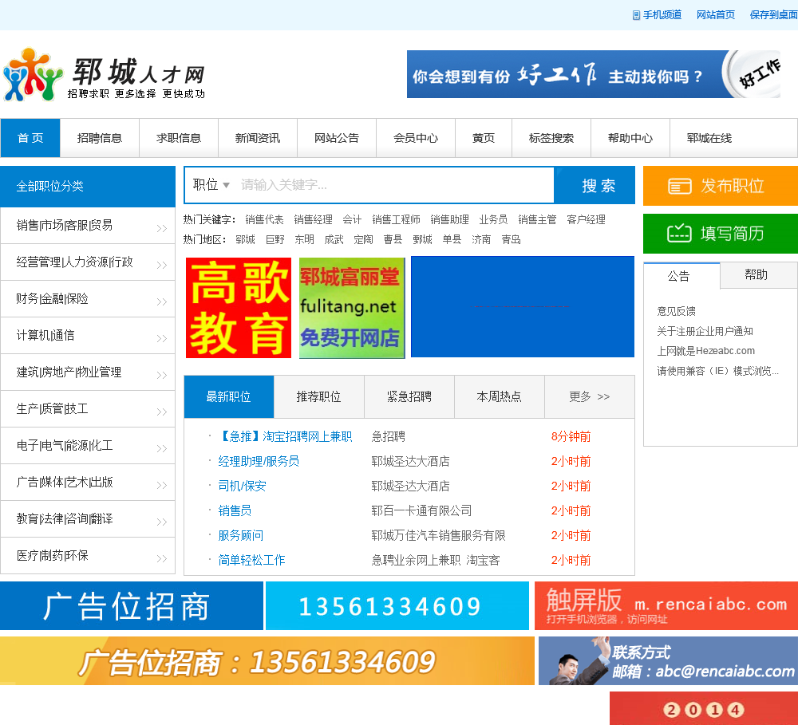Screen dimensions: 798x725
Task: Click hot keyword 客户经理
Action: pyautogui.click(x=586, y=219)
